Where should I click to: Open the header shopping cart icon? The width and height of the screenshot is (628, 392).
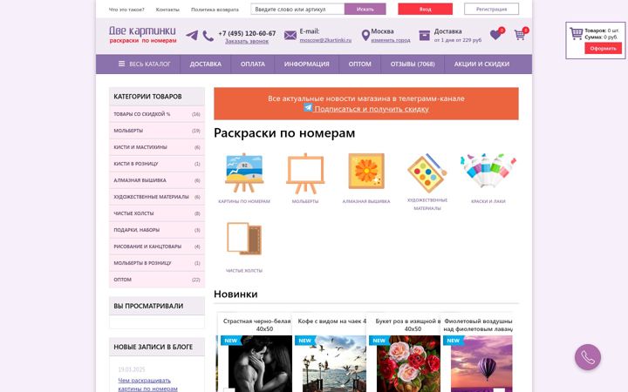[x=520, y=35]
